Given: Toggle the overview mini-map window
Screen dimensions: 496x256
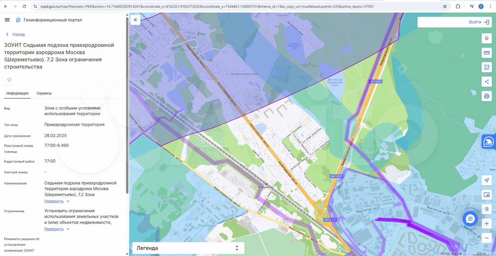Looking at the screenshot, I should [x=487, y=195].
